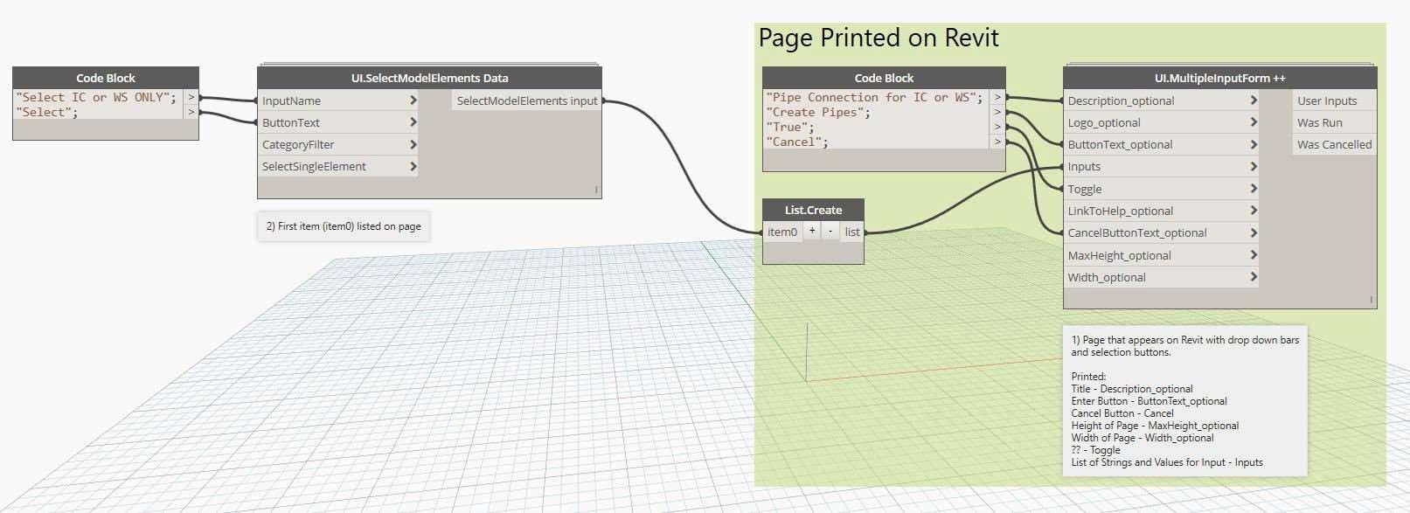
Task: Click the "Page Printed on Revit" group title
Action: click(x=879, y=38)
